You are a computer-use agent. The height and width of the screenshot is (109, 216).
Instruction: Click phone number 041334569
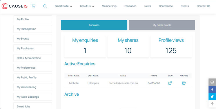coord(154,83)
